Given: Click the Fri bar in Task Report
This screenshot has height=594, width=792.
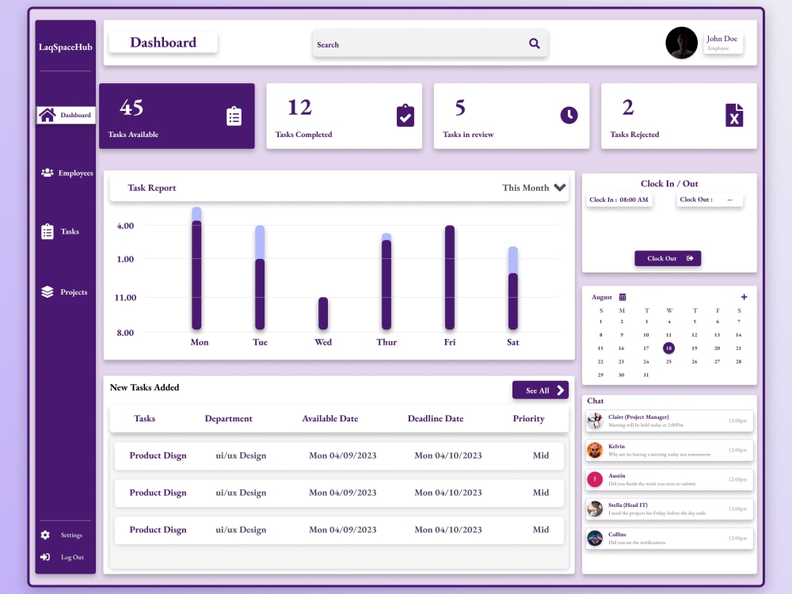Looking at the screenshot, I should click(x=450, y=277).
